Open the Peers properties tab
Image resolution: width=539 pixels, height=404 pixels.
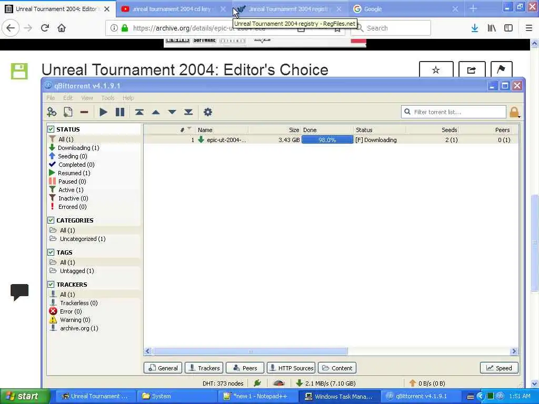pos(245,368)
